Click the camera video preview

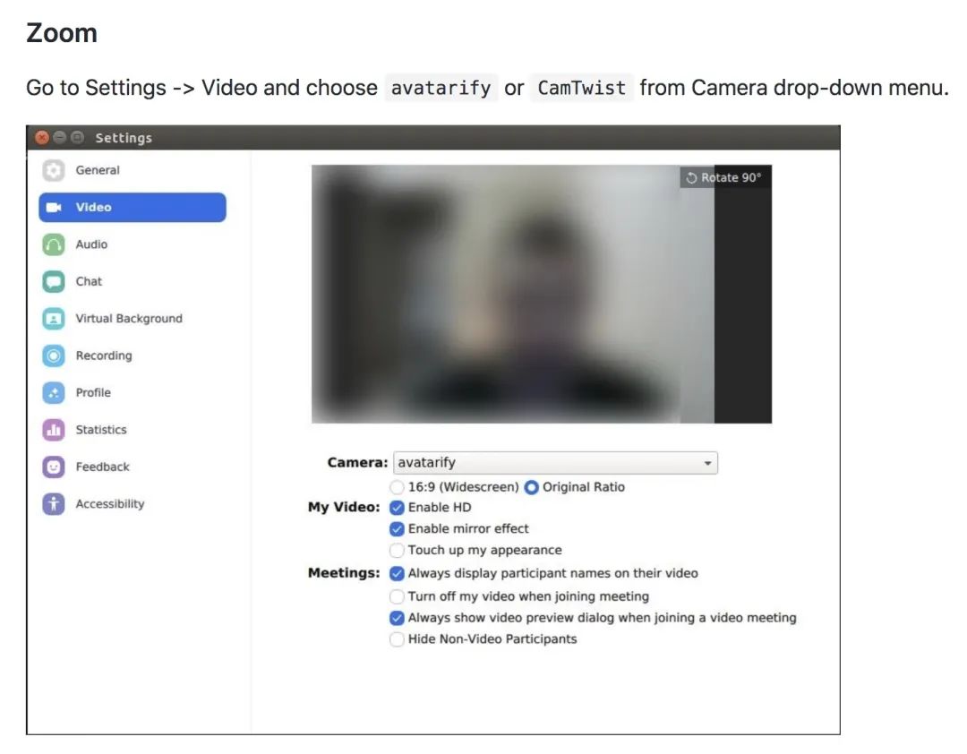pos(542,294)
